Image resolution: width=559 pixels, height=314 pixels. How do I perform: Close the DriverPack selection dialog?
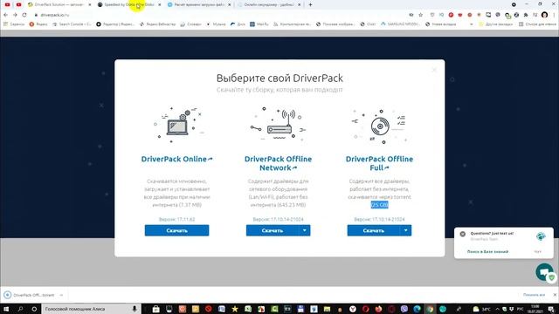point(434,70)
